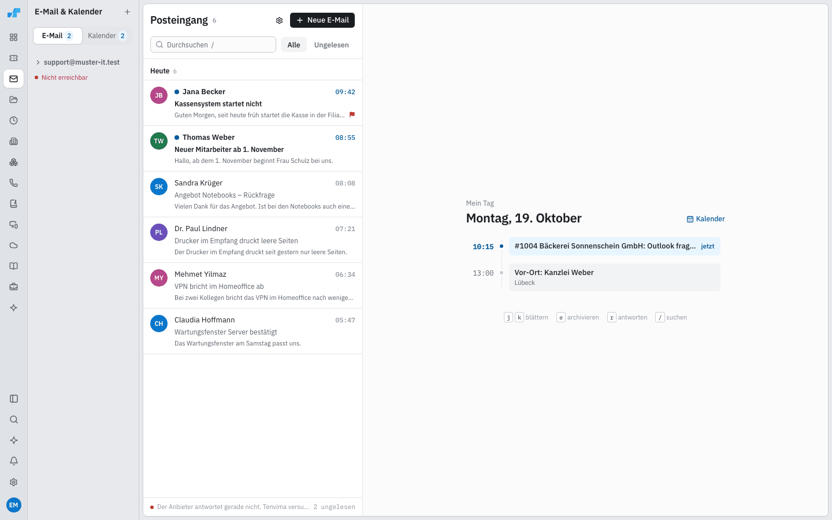This screenshot has height=520, width=832.
Task: Open email 'Drucker im Empfang druckt leere Seiten'
Action: point(253,240)
